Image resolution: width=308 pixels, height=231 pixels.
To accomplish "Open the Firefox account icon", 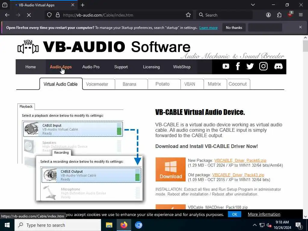I will pos(268,15).
